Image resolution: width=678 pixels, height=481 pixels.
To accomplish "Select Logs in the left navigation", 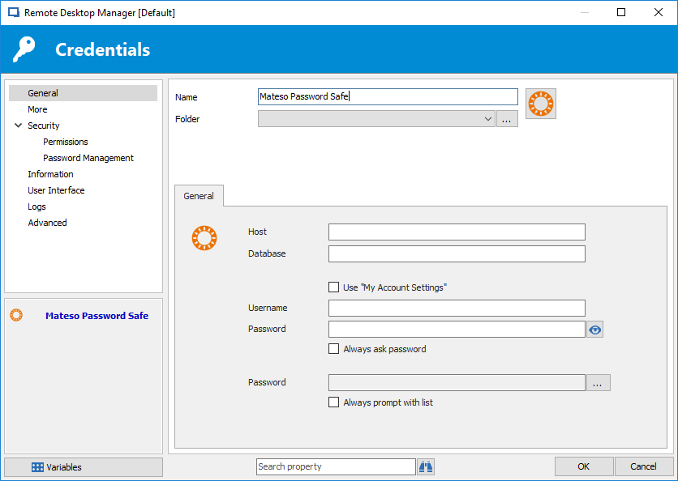I will [36, 206].
